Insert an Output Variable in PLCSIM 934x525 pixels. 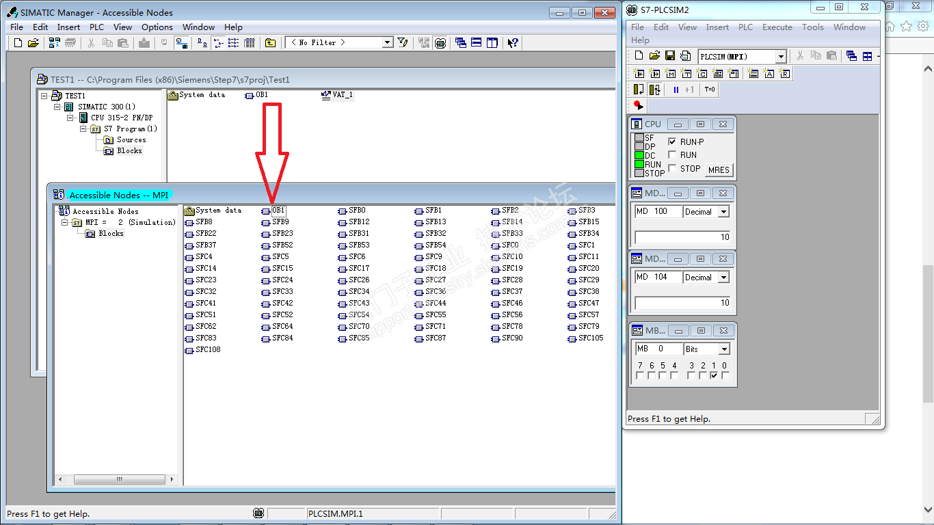click(x=655, y=73)
